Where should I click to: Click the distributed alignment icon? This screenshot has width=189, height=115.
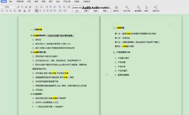tap(51, 11)
